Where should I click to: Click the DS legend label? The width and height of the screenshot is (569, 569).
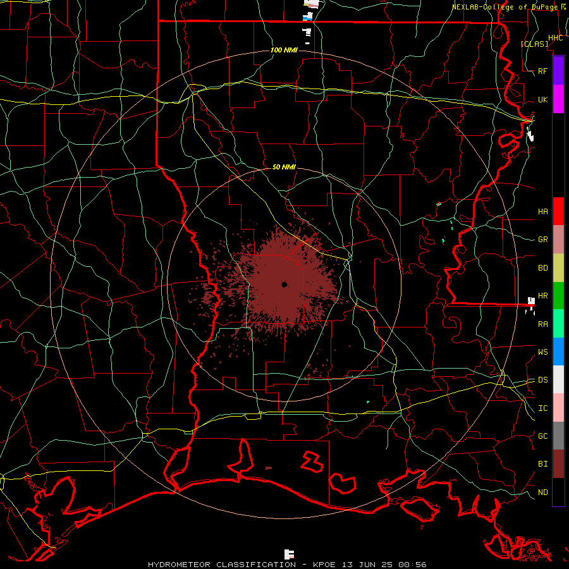[x=542, y=380]
